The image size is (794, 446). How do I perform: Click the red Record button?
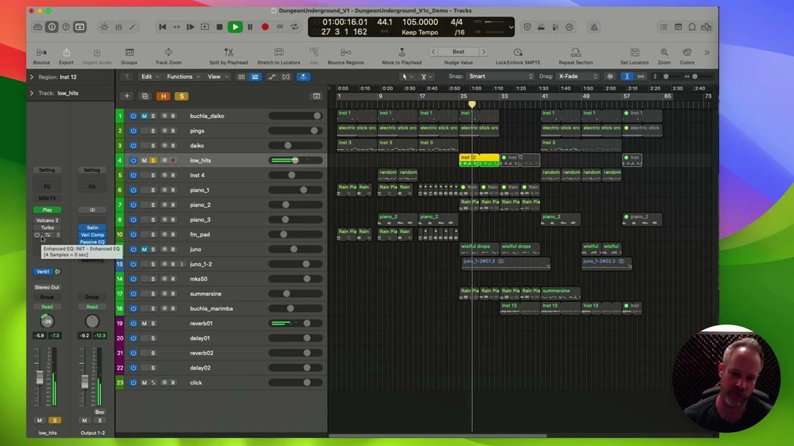(265, 27)
